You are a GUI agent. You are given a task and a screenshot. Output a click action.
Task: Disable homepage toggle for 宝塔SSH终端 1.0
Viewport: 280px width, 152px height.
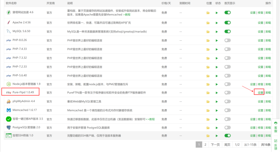point(227,136)
